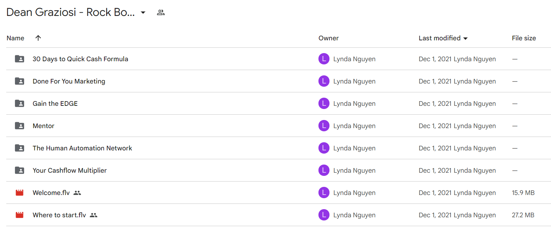Image resolution: width=551 pixels, height=241 pixels.
Task: Click the 15.9 MB file size value
Action: (523, 193)
